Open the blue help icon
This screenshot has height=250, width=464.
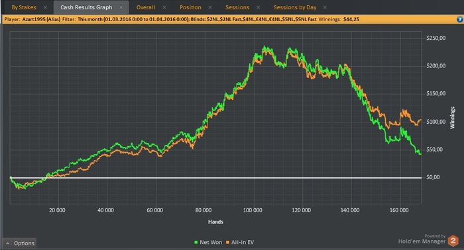point(459,19)
